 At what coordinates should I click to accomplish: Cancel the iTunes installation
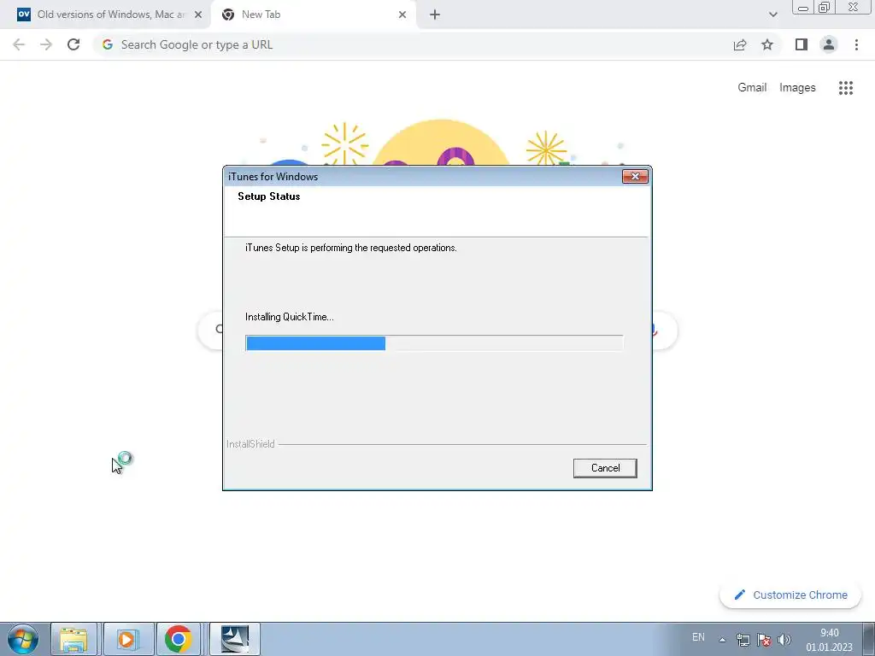tap(605, 468)
